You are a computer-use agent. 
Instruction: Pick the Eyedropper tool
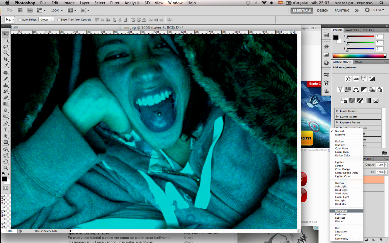click(6, 66)
